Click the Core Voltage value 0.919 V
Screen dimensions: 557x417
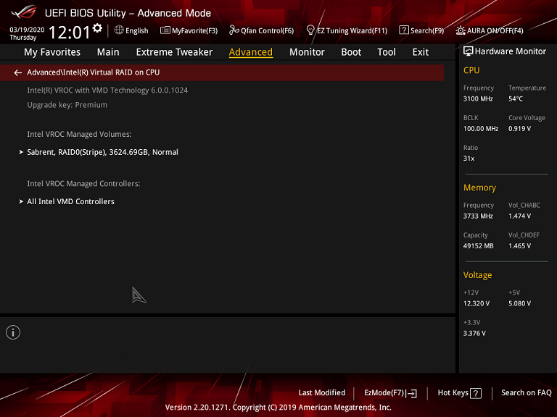(x=520, y=129)
